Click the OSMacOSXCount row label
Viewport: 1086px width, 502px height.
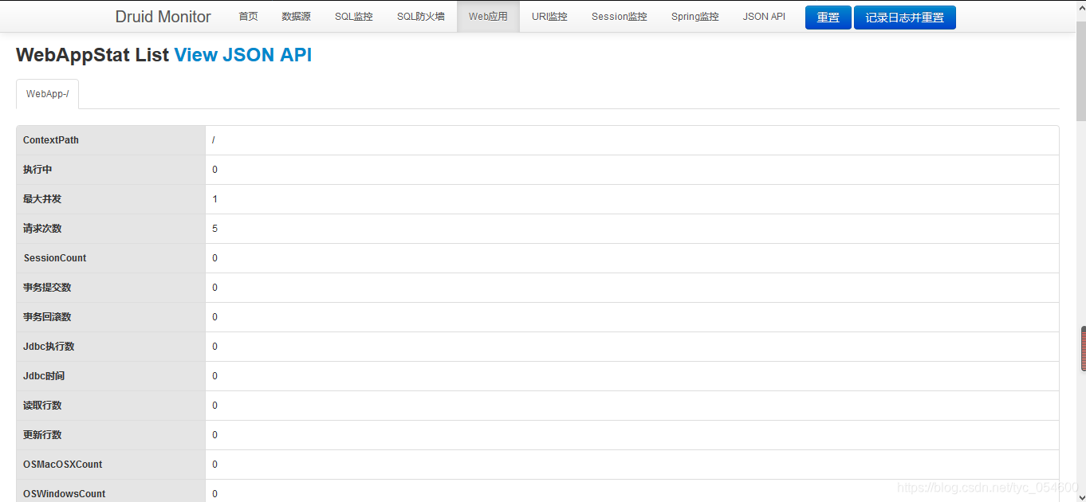click(63, 465)
